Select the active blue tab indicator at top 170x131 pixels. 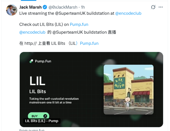29,0
